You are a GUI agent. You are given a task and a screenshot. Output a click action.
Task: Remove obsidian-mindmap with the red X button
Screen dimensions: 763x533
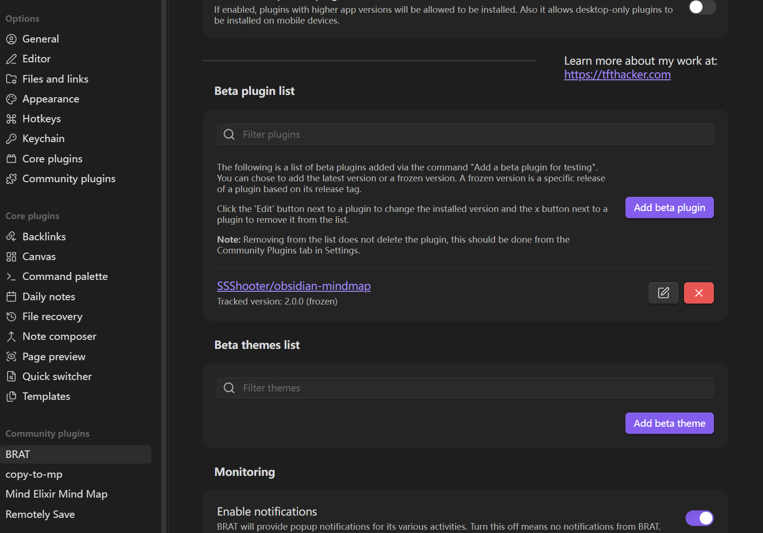click(x=698, y=293)
